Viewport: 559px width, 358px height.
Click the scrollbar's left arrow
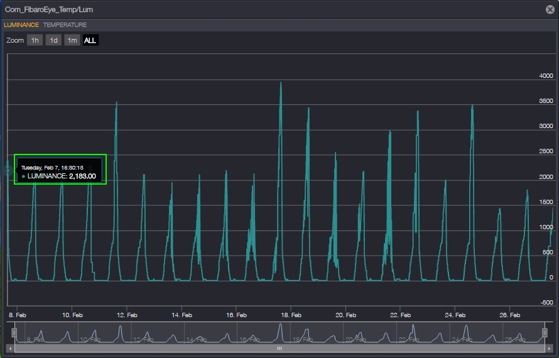[x=10, y=348]
